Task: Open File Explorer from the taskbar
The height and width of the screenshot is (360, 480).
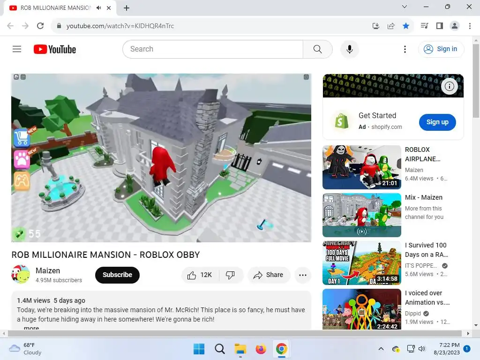Action: [240, 349]
